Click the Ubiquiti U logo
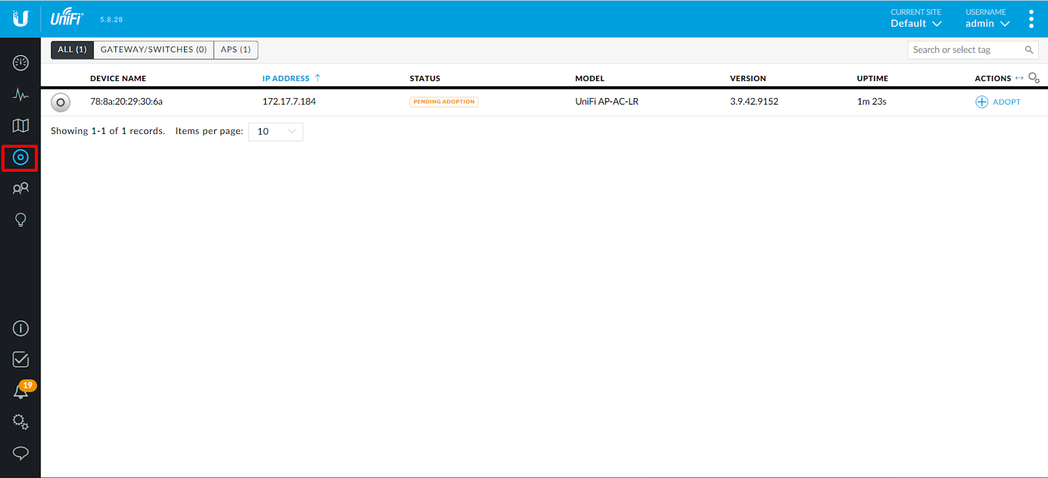This screenshot has width=1048, height=478. click(20, 18)
